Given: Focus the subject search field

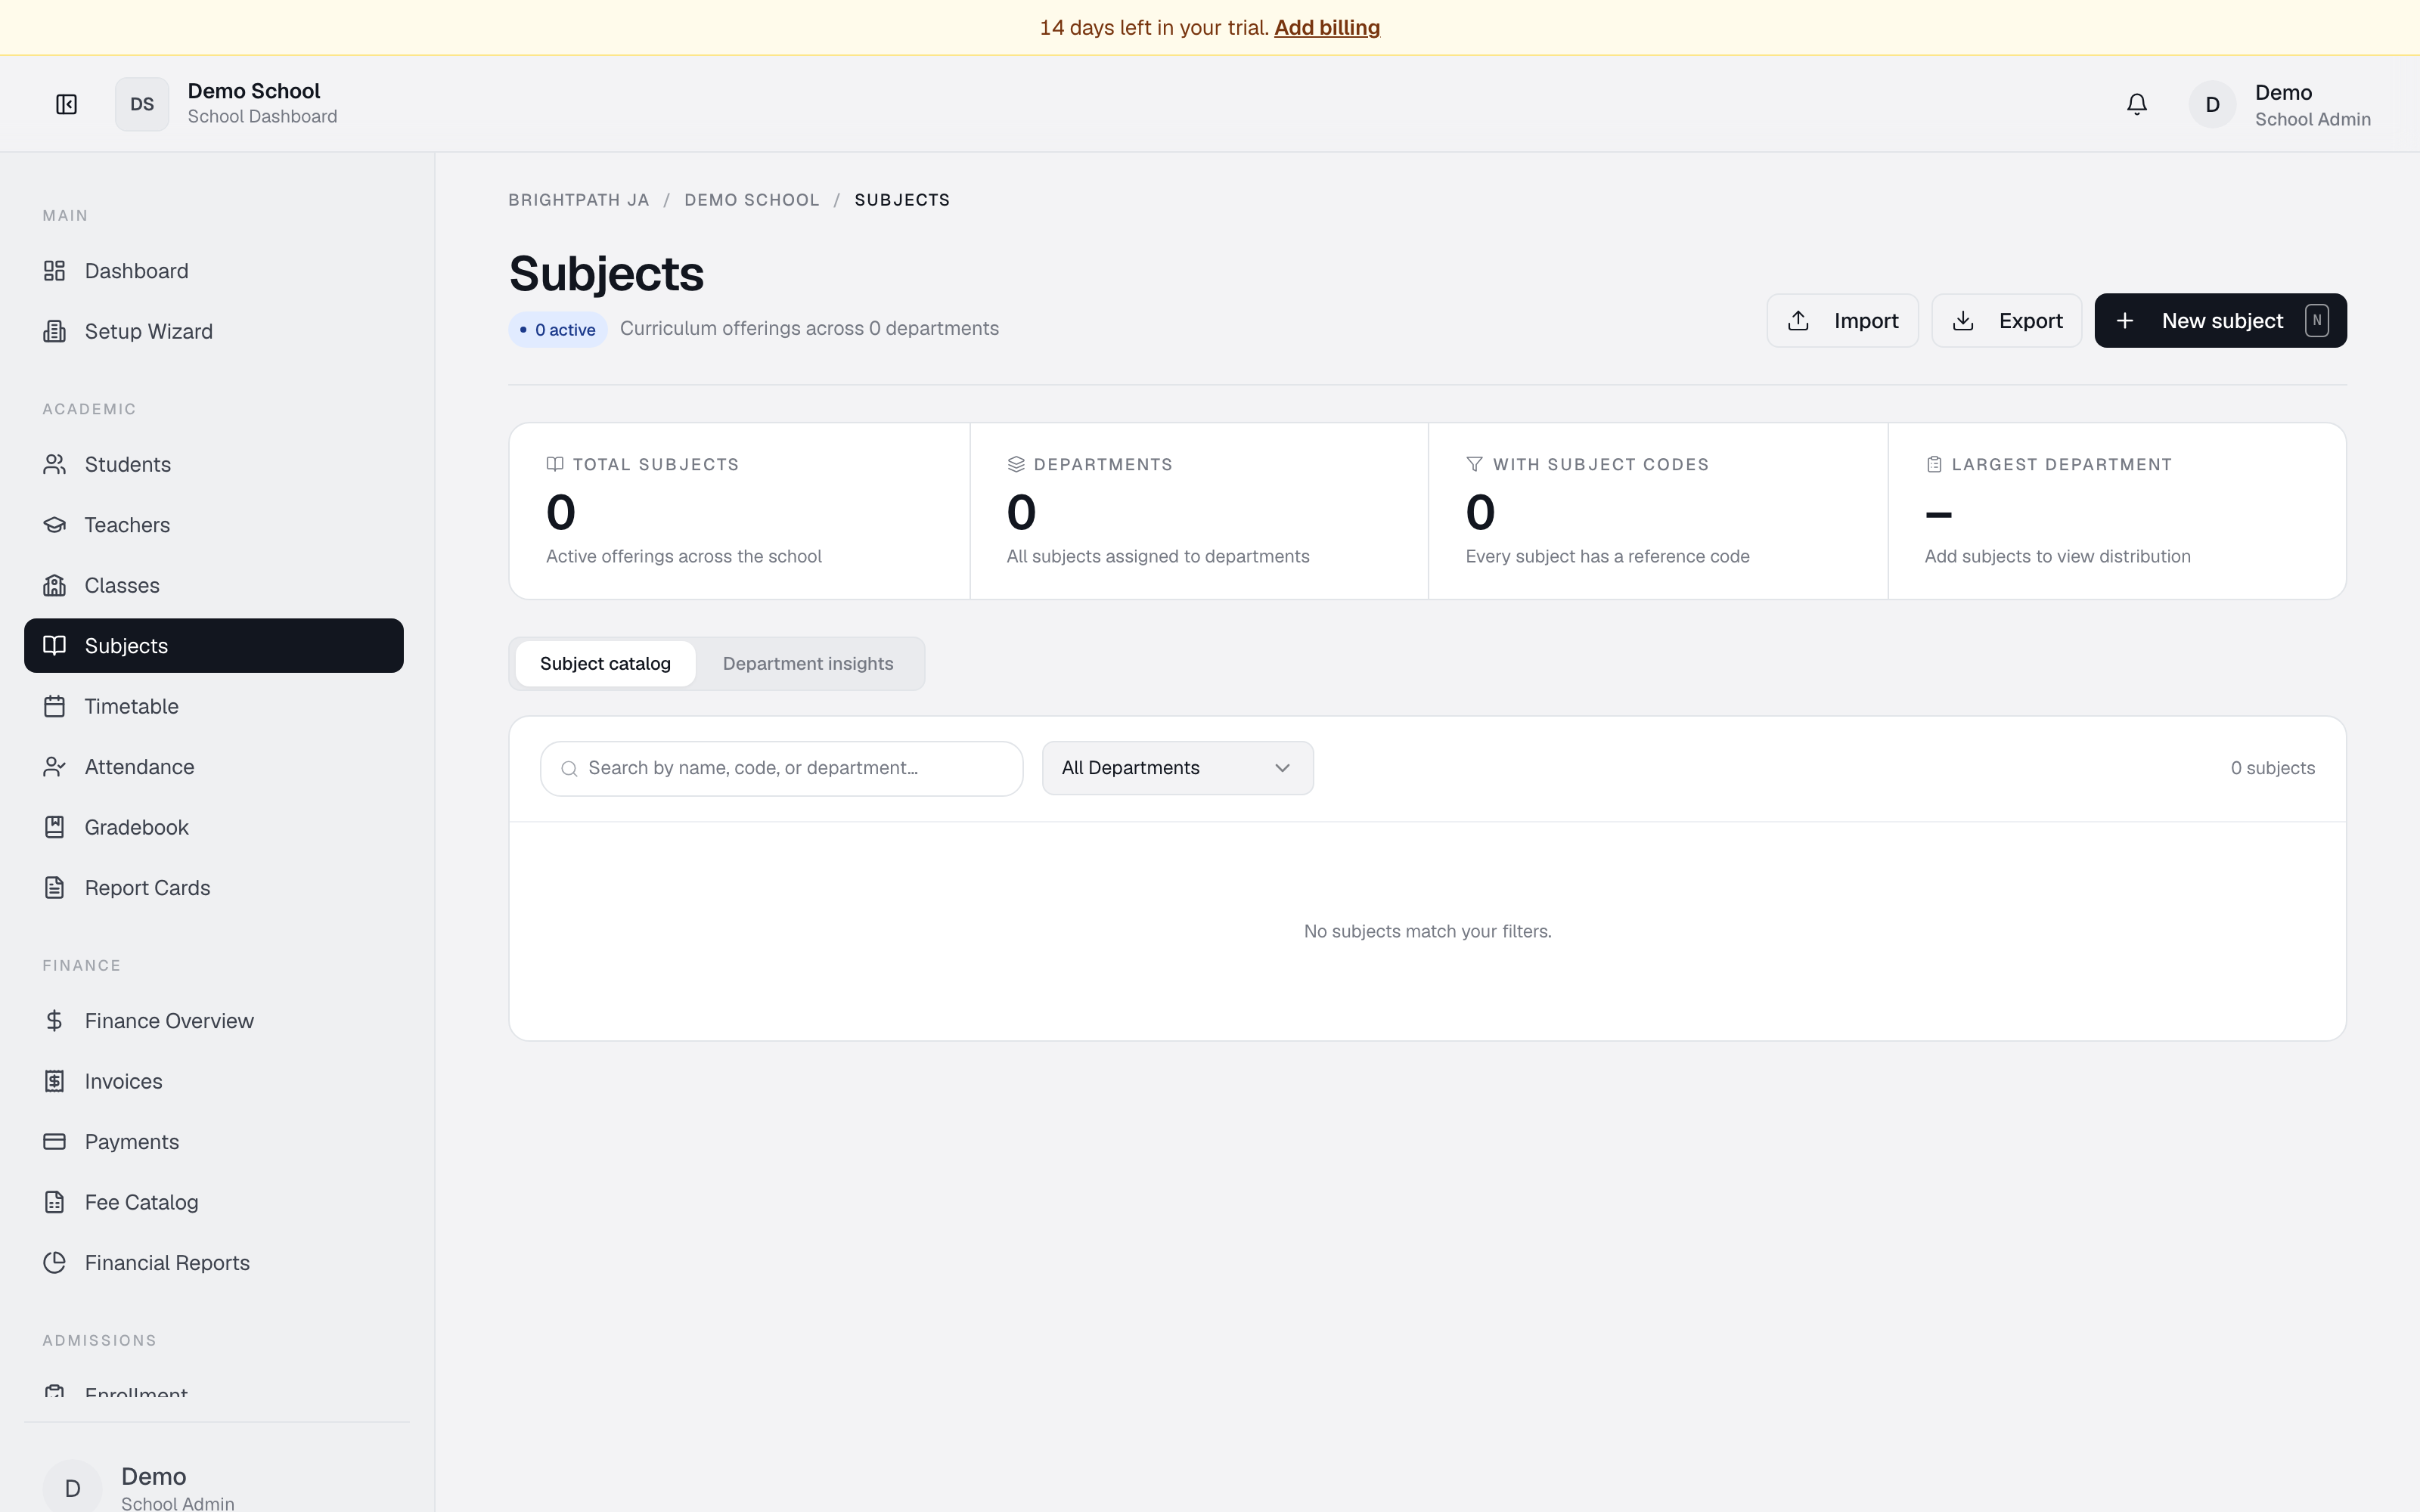Looking at the screenshot, I should click(781, 768).
